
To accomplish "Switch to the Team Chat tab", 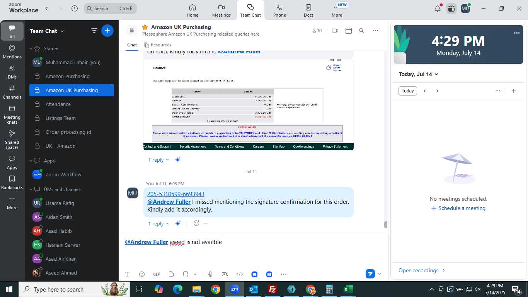I will pyautogui.click(x=250, y=10).
